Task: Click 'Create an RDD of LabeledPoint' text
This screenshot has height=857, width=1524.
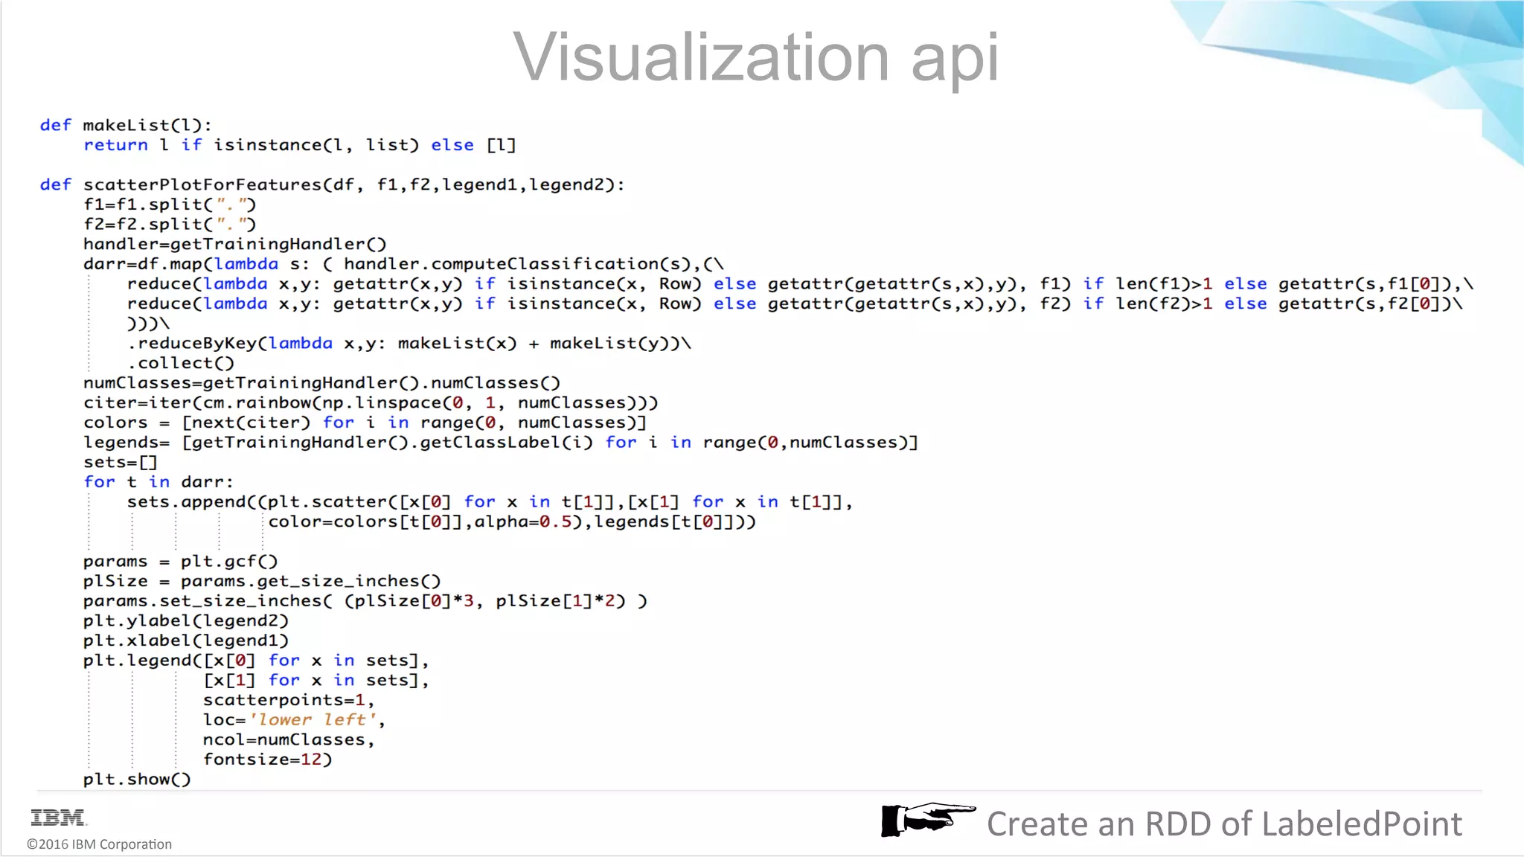Action: [1224, 824]
